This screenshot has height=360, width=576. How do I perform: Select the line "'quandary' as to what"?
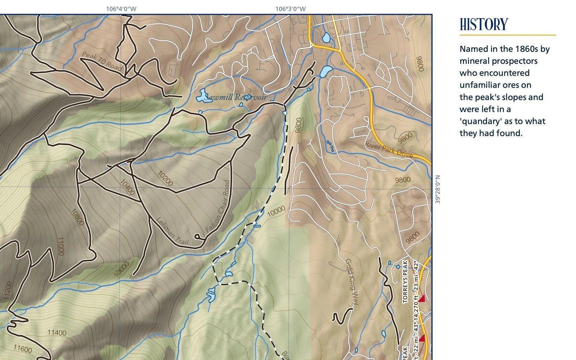[x=503, y=121]
